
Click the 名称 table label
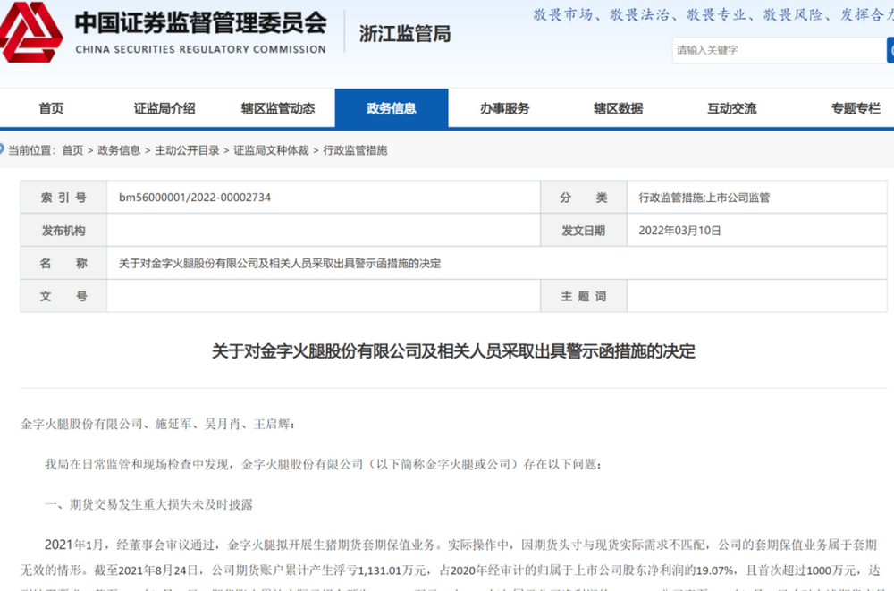click(63, 264)
